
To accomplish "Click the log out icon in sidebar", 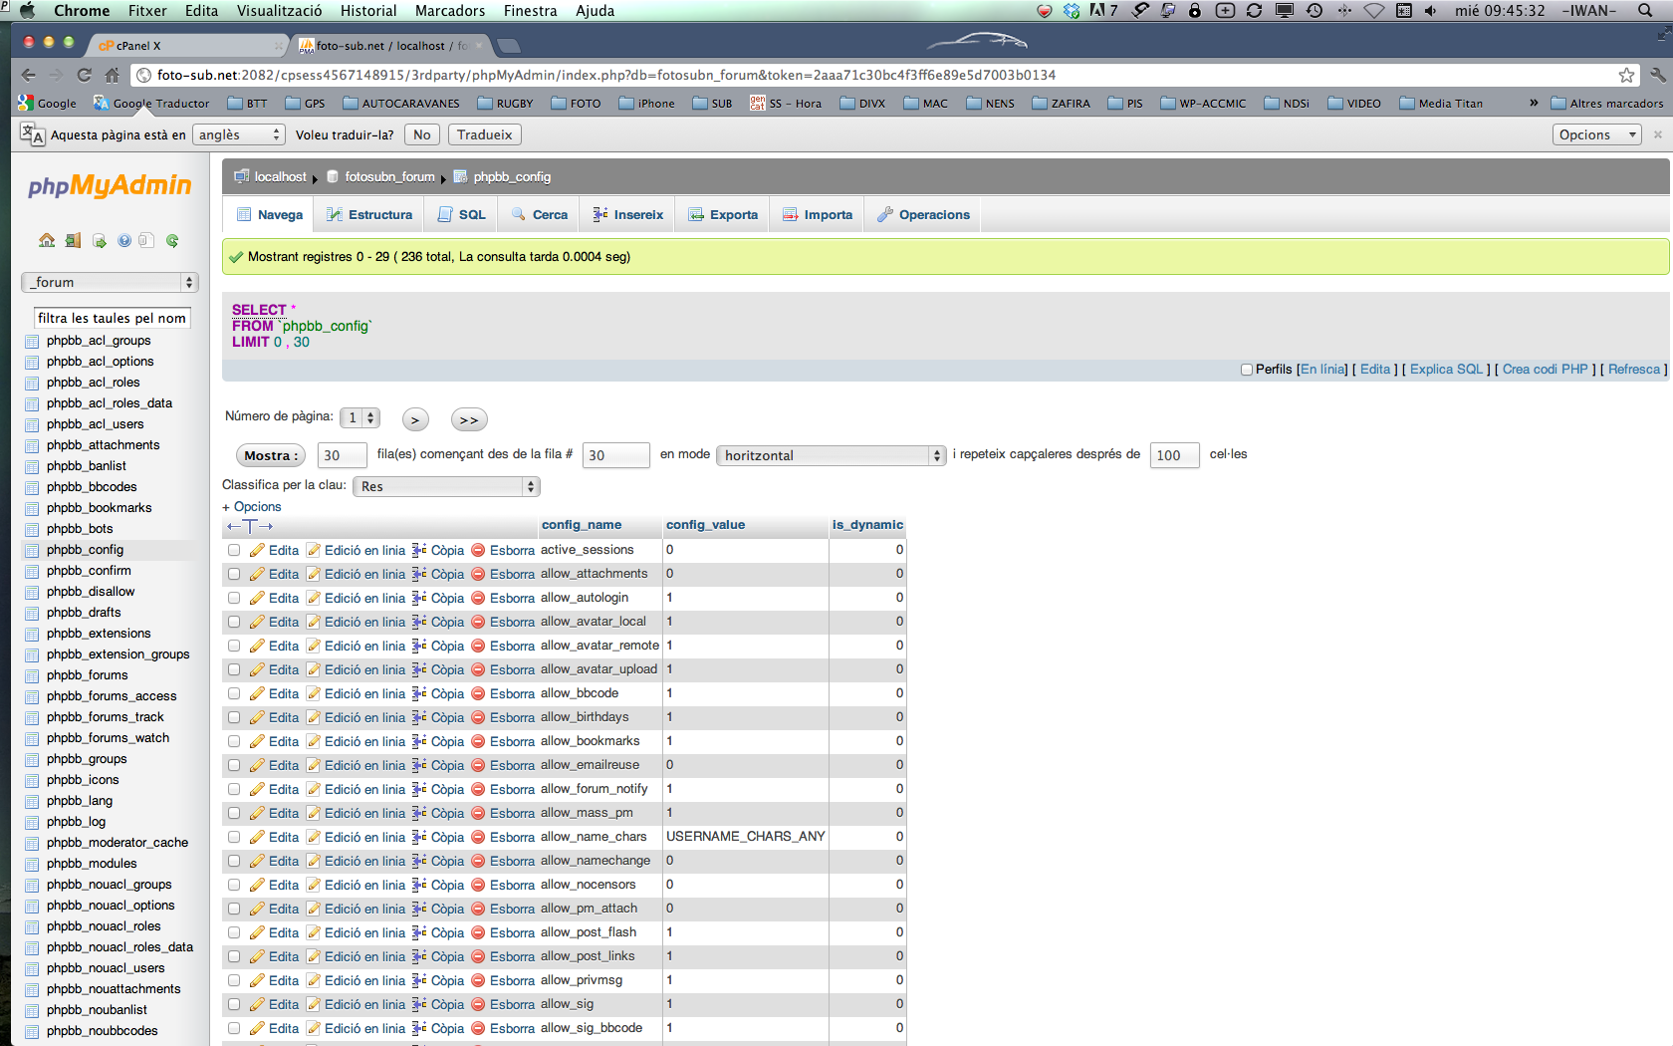I will [x=73, y=240].
